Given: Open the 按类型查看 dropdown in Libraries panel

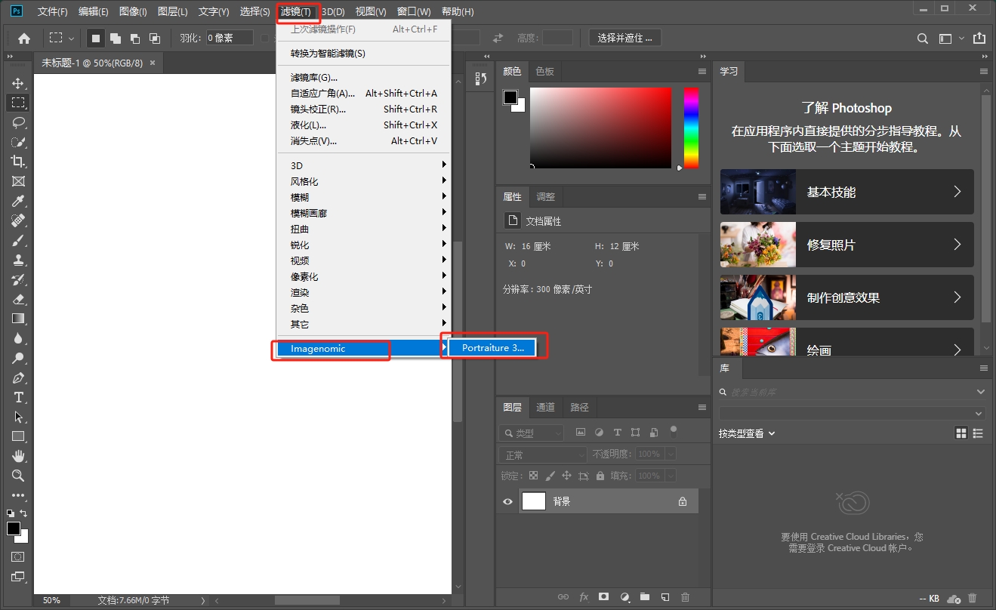Looking at the screenshot, I should click(x=746, y=433).
